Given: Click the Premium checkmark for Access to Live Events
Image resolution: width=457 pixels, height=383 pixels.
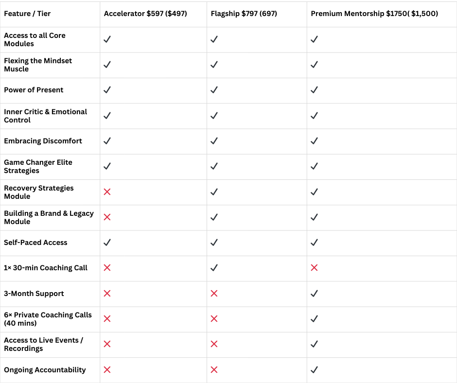Looking at the screenshot, I should pos(314,344).
